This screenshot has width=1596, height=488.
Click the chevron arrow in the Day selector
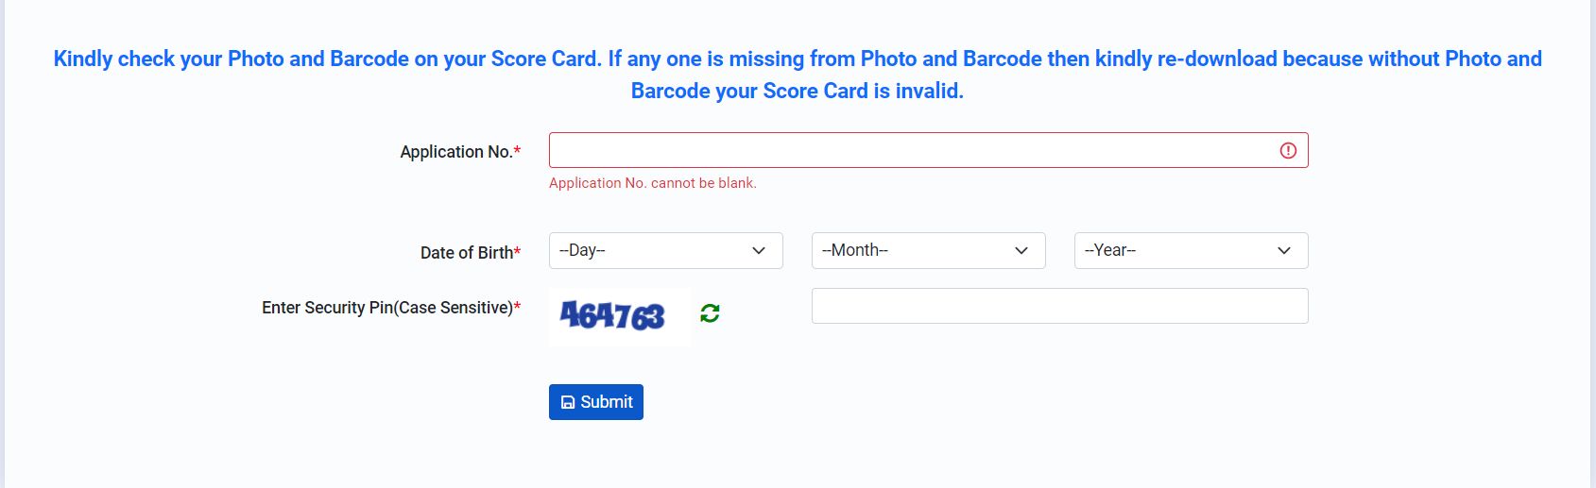tap(758, 251)
